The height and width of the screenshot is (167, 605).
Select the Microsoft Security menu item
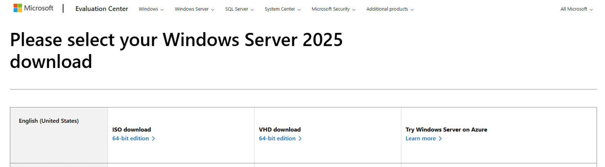(x=333, y=9)
